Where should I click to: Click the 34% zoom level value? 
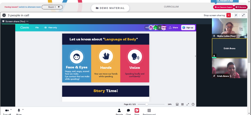click(170, 104)
